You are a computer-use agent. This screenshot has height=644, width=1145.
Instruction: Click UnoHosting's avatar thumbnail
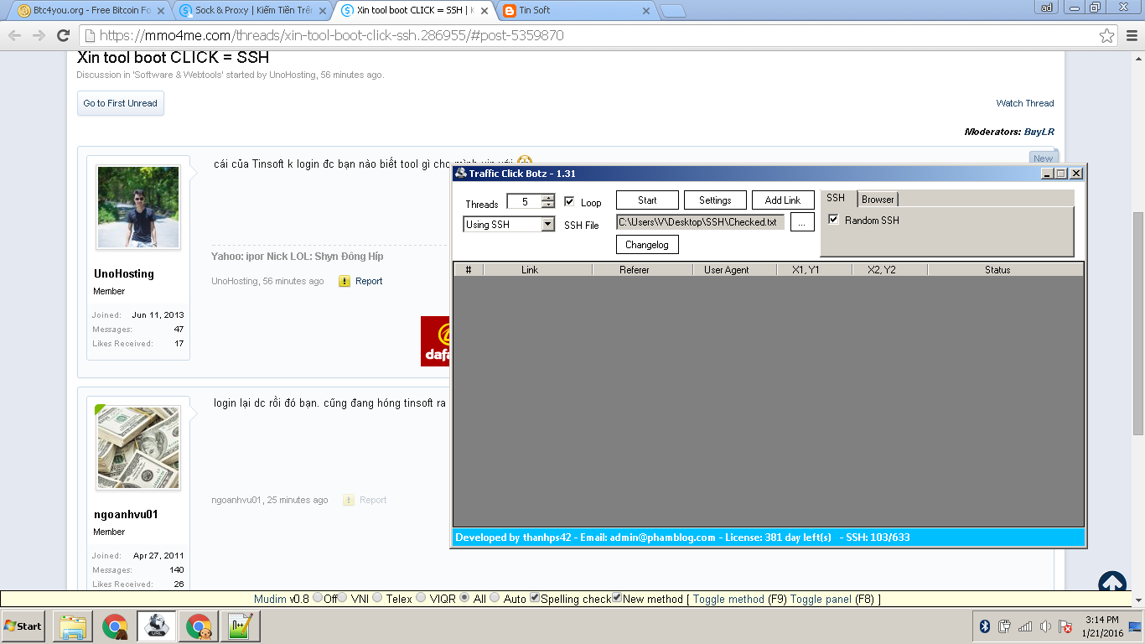point(138,206)
